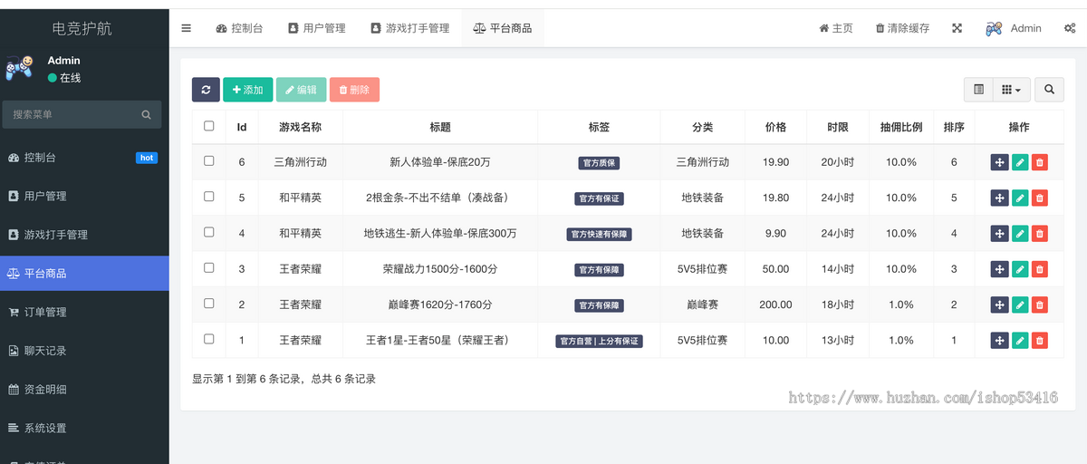The height and width of the screenshot is (464, 1087).
Task: Delete the 地铁逃生 row
Action: point(1040,233)
